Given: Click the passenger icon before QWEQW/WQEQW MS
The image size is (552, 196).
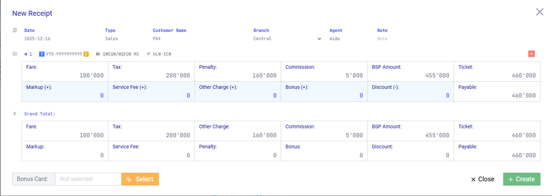Looking at the screenshot, I should click(98, 54).
